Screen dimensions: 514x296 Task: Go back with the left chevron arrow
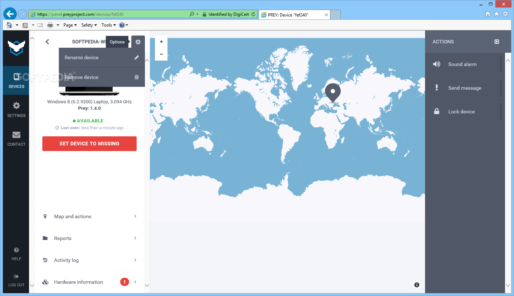point(47,42)
